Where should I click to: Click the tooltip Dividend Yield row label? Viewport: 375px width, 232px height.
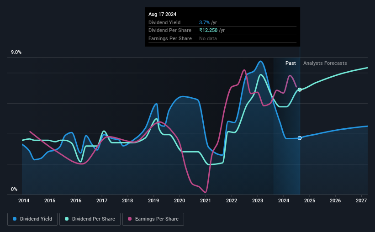pos(164,22)
